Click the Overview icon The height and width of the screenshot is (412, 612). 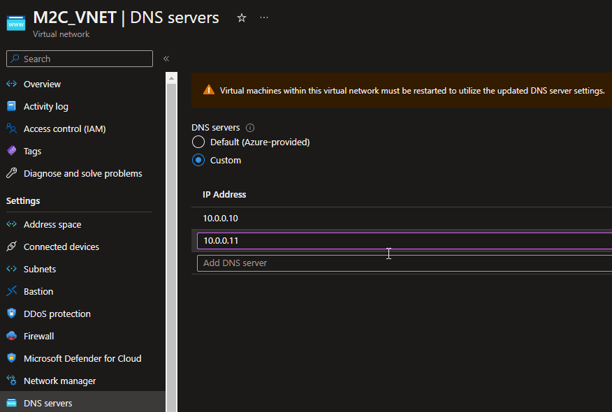click(12, 84)
